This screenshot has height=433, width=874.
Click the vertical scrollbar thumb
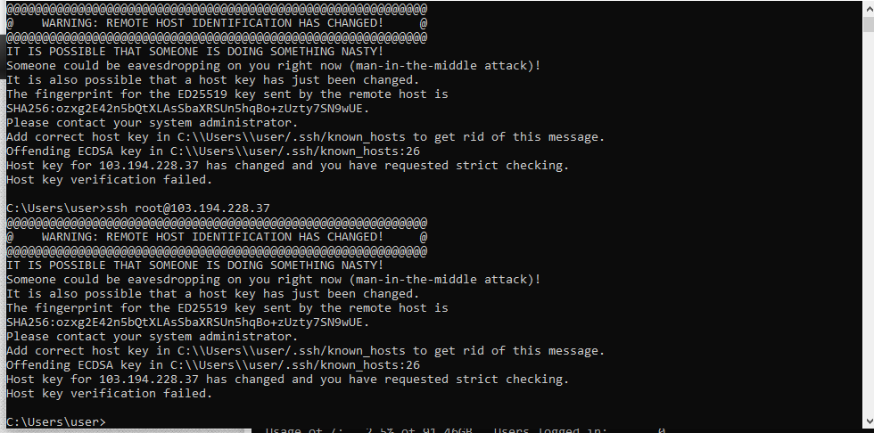(868, 24)
